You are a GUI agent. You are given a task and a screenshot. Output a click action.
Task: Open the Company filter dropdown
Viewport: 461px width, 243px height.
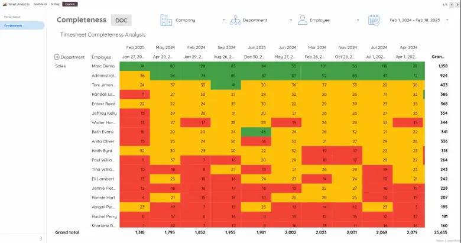pos(223,20)
